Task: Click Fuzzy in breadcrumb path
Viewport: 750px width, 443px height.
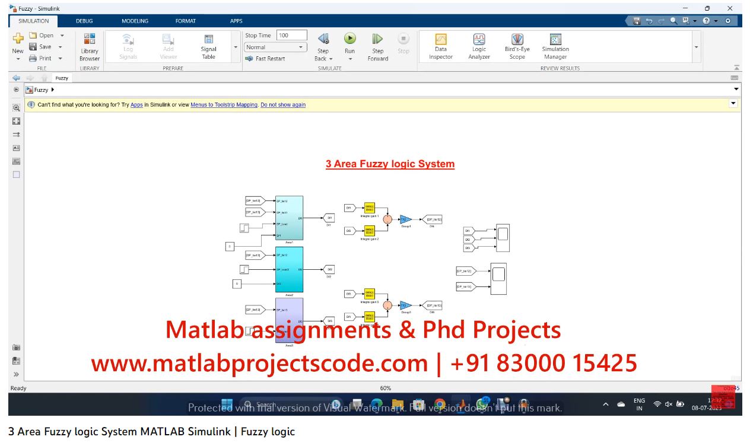Action: (x=41, y=90)
